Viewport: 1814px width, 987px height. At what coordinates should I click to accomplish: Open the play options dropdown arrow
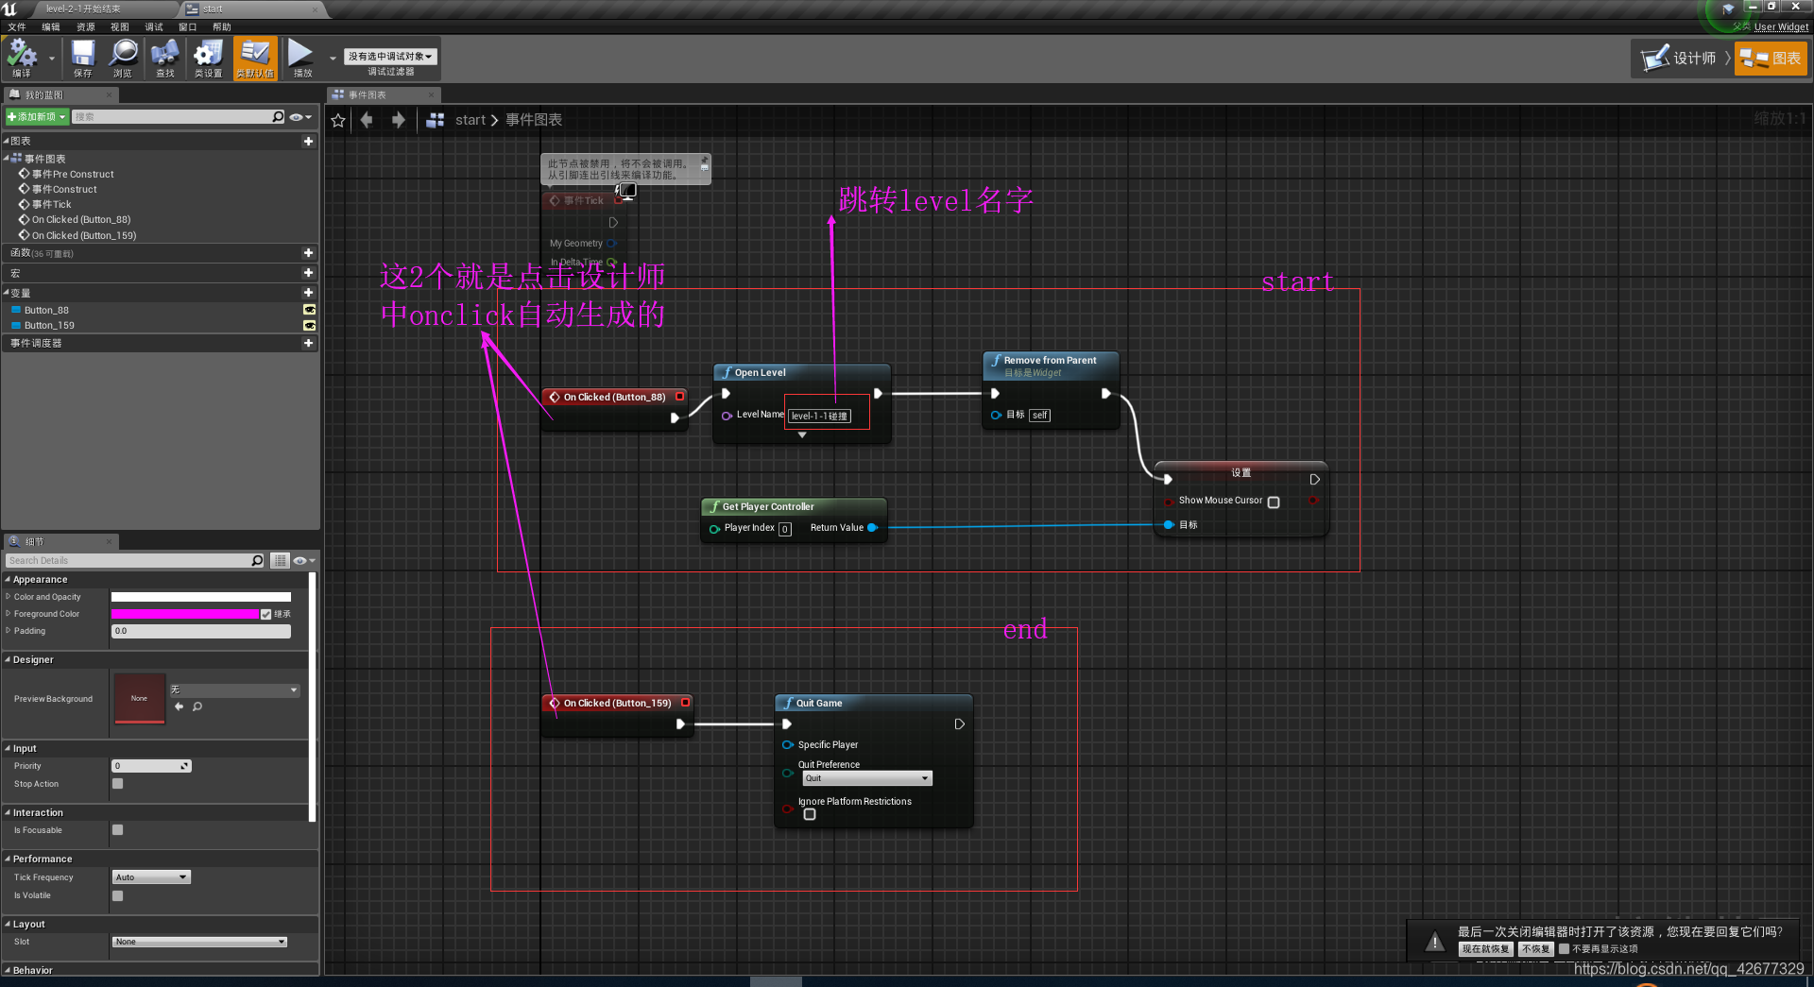pyautogui.click(x=332, y=59)
